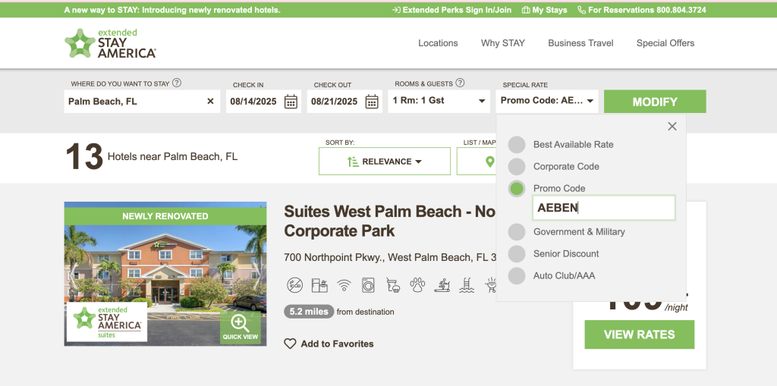Select the Senior Discount option
The height and width of the screenshot is (386, 777).
click(516, 254)
